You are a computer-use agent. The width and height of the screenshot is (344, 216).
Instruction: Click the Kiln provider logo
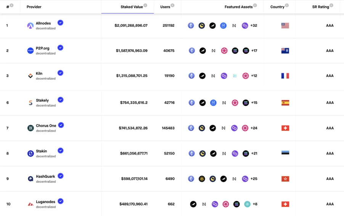pyautogui.click(x=30, y=76)
